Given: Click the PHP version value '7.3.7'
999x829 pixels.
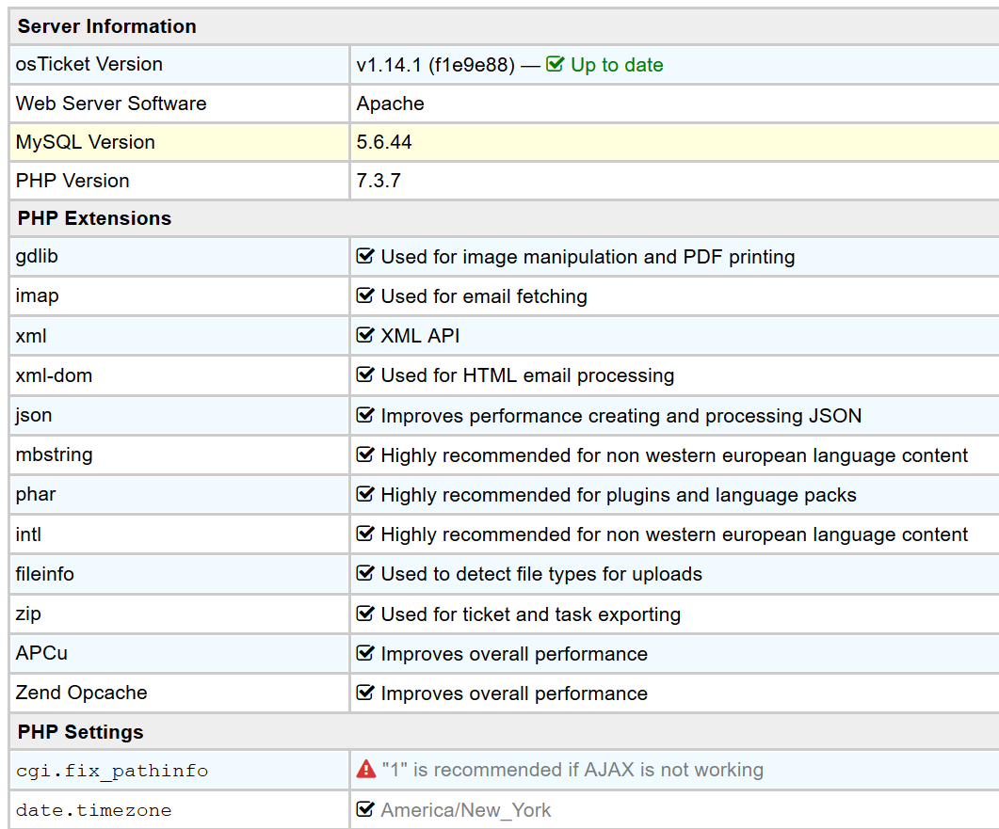Looking at the screenshot, I should tap(379, 181).
